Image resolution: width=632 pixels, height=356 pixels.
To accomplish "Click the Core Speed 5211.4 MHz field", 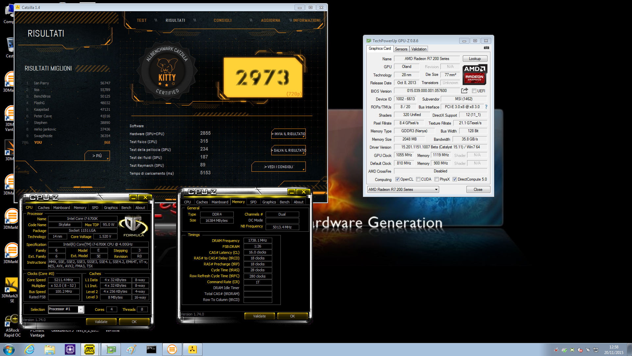I will tap(64, 280).
